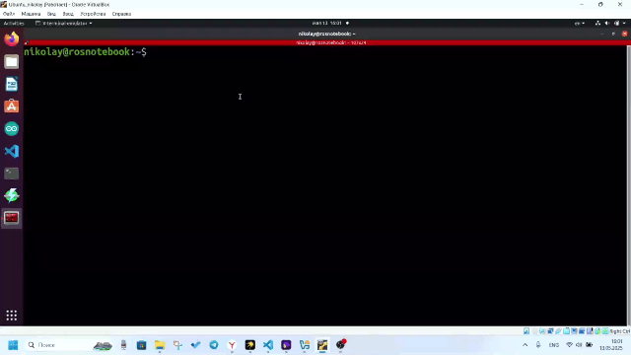Viewport: 631px width, 355px height.
Task: Click the Windows microphone tray icon
Action: [538, 344]
